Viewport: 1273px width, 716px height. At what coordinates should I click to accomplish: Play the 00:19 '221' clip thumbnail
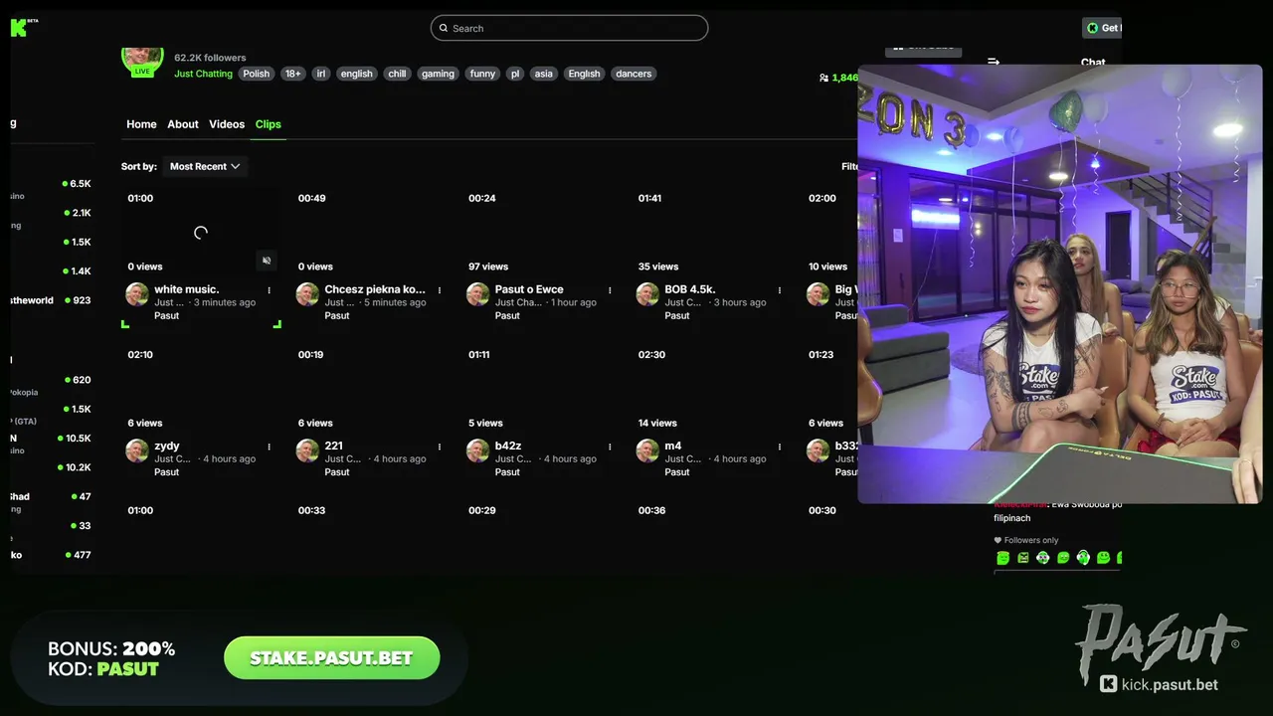[371, 389]
